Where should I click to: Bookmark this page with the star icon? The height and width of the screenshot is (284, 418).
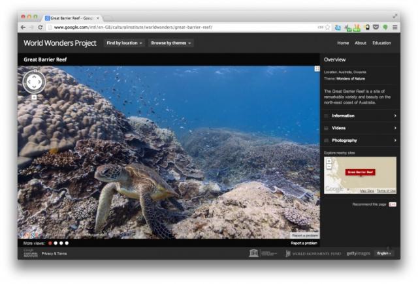[328, 27]
